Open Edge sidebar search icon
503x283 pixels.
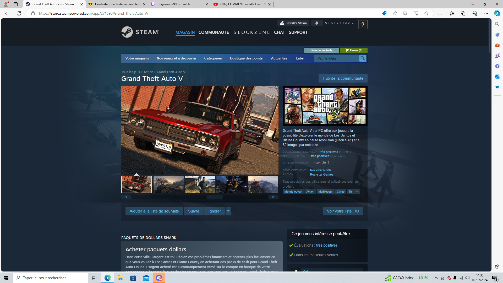[497, 24]
